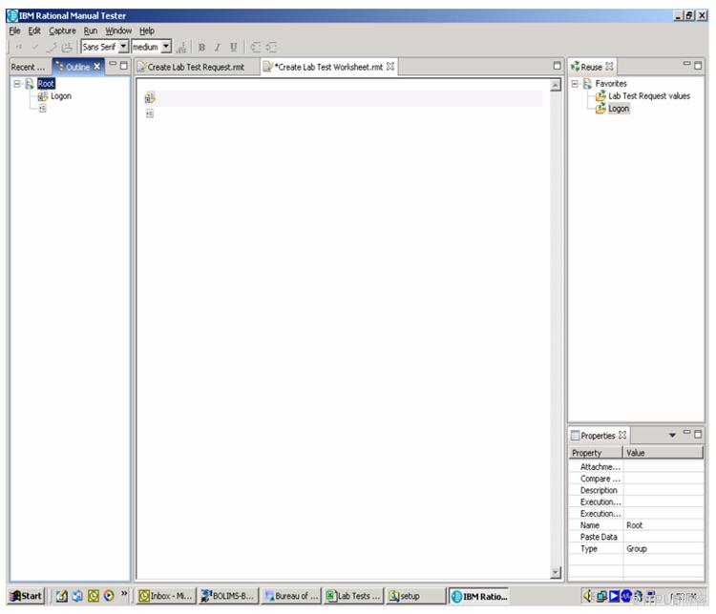Viewport: 716px width, 614px height.
Task: Maximize the Properties view panel
Action: [x=698, y=434]
